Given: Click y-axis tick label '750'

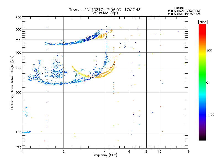Looking at the screenshot, I should (18, 17).
